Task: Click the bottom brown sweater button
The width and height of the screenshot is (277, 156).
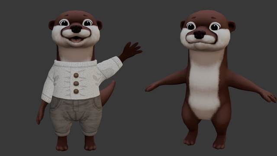Action: click(76, 91)
